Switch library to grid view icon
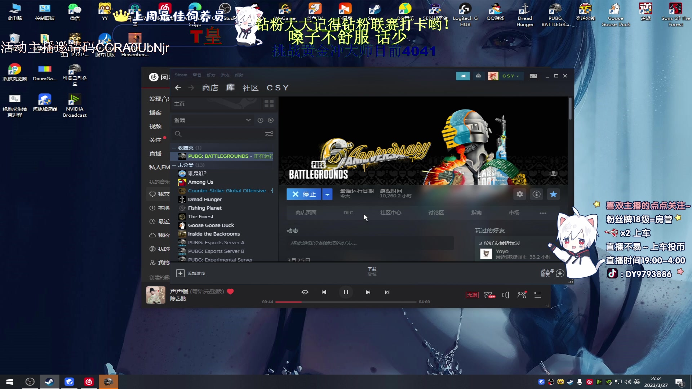Viewport: 692px width, 389px height. point(269,104)
